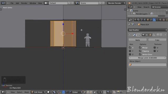168x94 pixels.
Task: Switch to face select mode
Action: click(91, 92)
